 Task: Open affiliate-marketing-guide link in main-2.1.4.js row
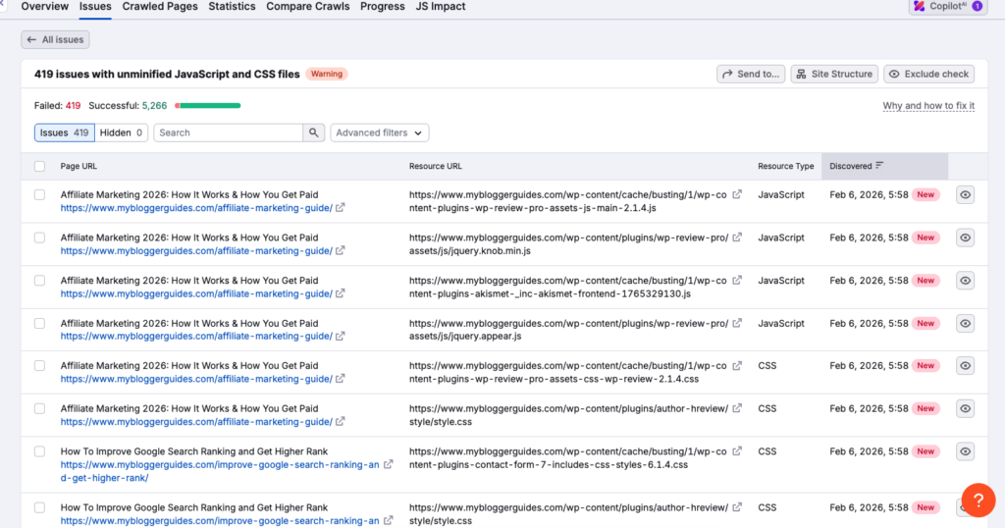click(196, 208)
